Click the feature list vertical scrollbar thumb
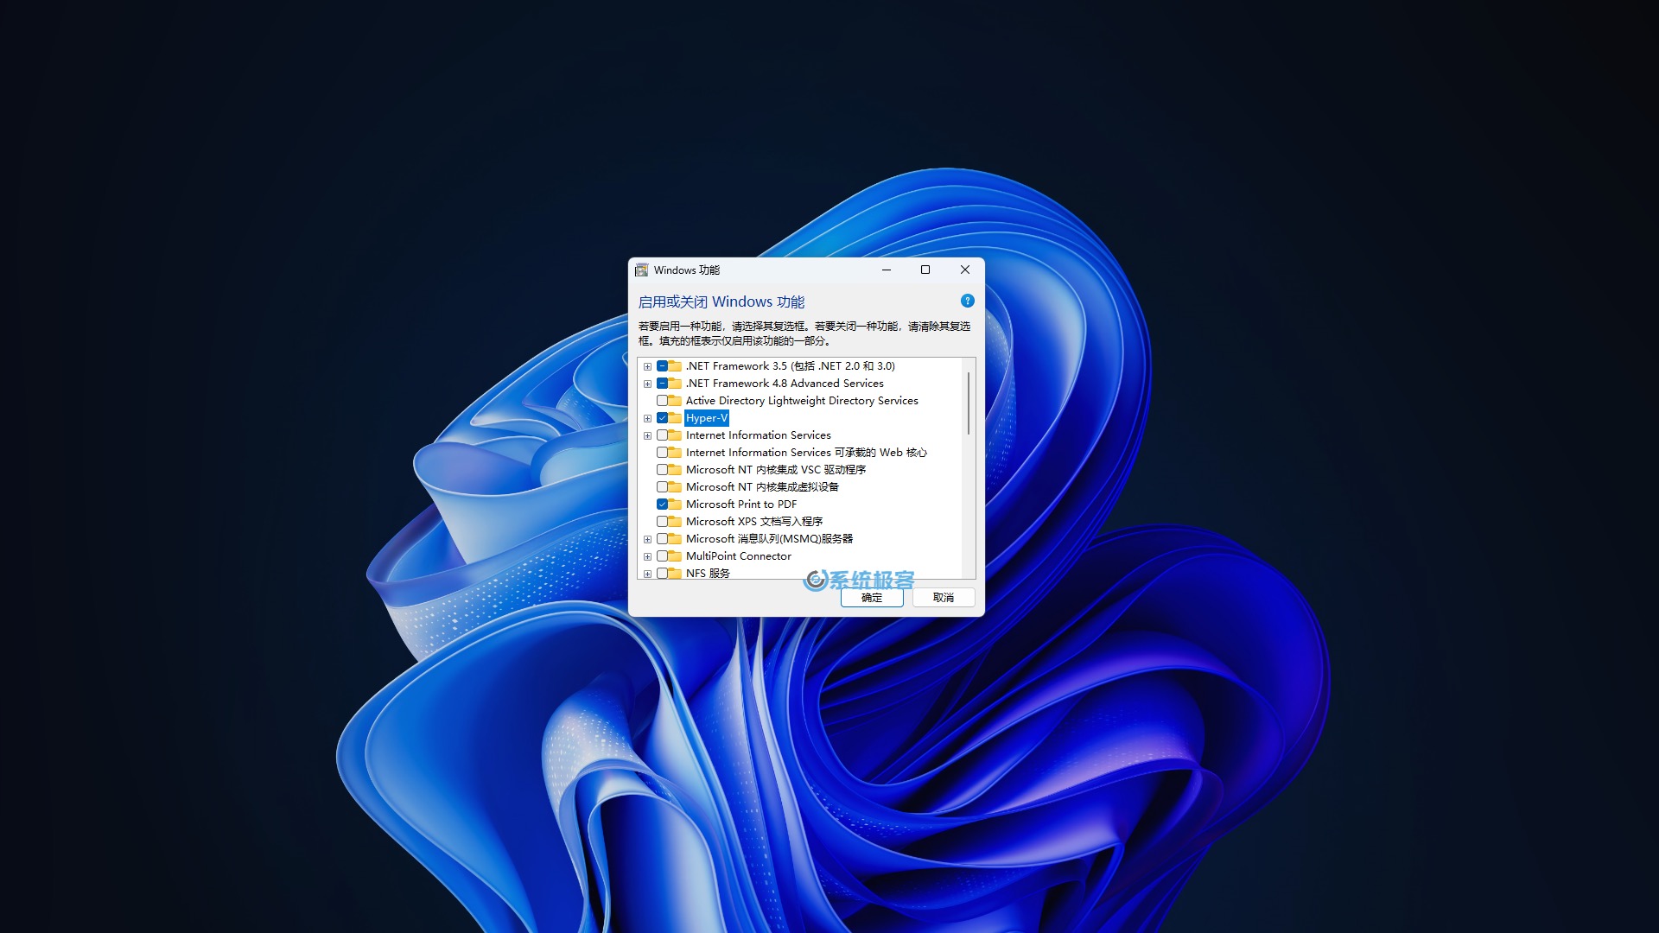Image resolution: width=1659 pixels, height=933 pixels. (969, 403)
